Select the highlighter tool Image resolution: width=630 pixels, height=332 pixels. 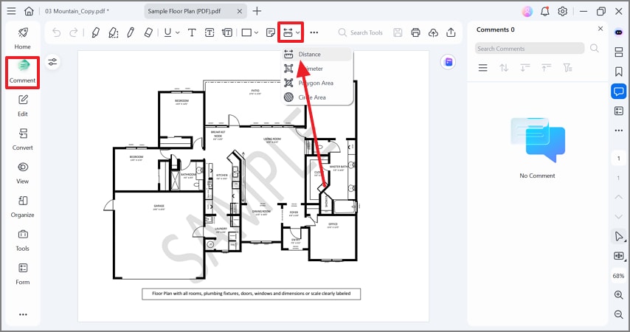pos(96,32)
